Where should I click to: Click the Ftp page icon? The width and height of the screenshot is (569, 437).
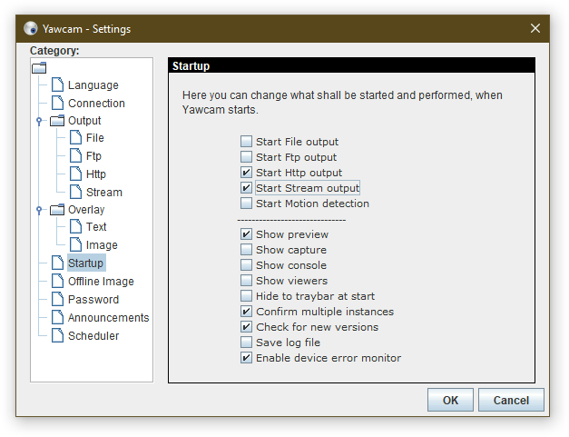(x=75, y=156)
